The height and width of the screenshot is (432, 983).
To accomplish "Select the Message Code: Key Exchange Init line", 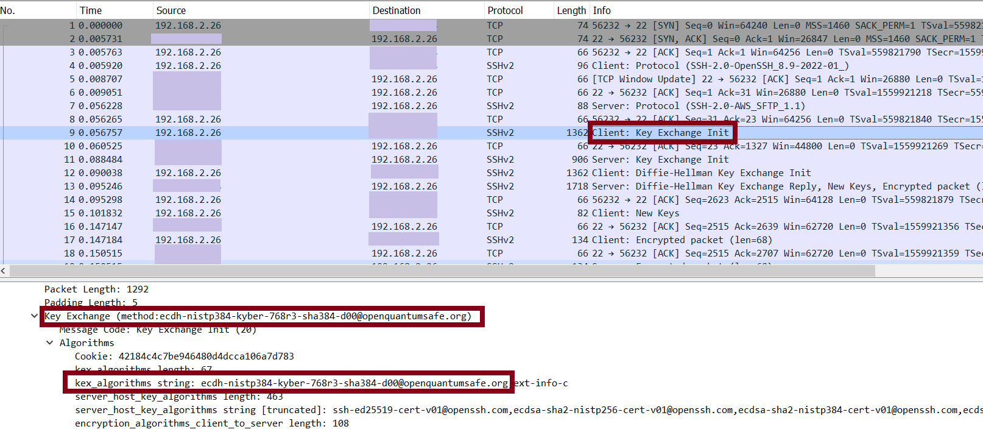I will point(158,330).
